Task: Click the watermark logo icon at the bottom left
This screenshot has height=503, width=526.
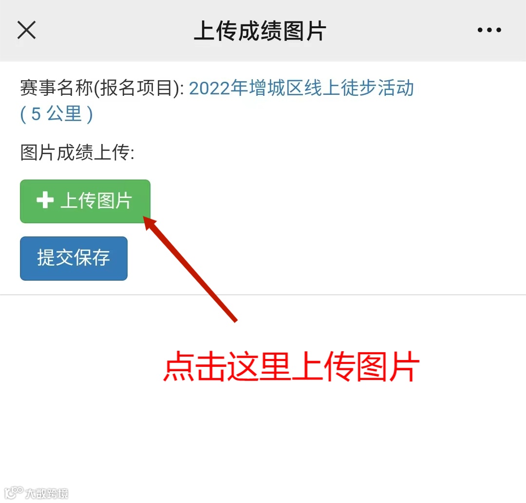Action: pyautogui.click(x=14, y=492)
